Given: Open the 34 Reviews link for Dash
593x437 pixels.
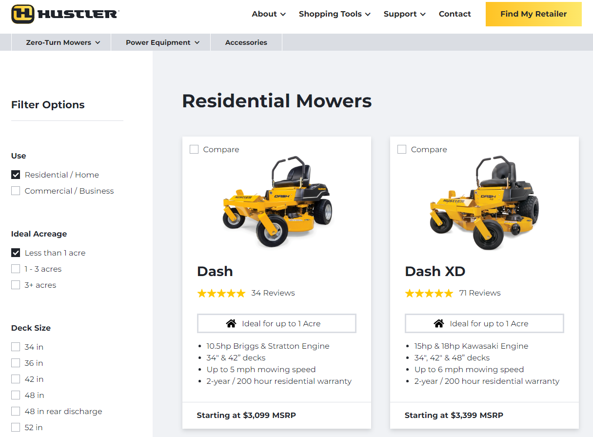Looking at the screenshot, I should pos(273,293).
